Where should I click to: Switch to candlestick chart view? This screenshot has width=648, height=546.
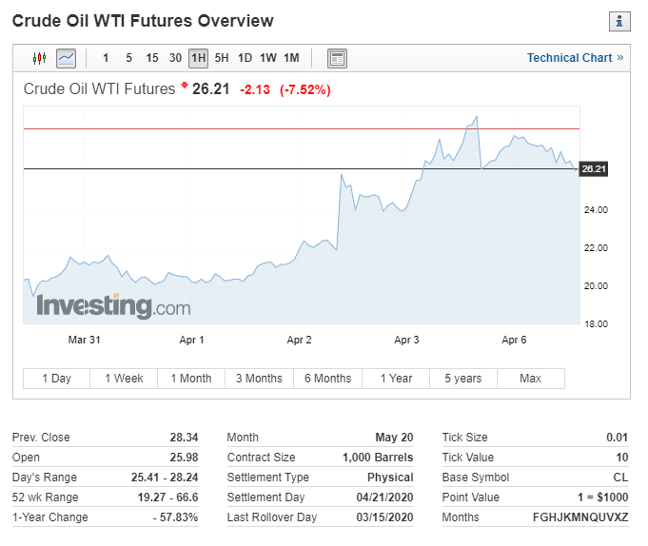click(x=39, y=58)
